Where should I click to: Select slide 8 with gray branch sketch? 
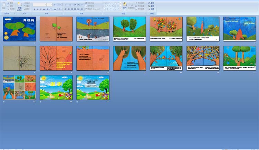pos(19,58)
